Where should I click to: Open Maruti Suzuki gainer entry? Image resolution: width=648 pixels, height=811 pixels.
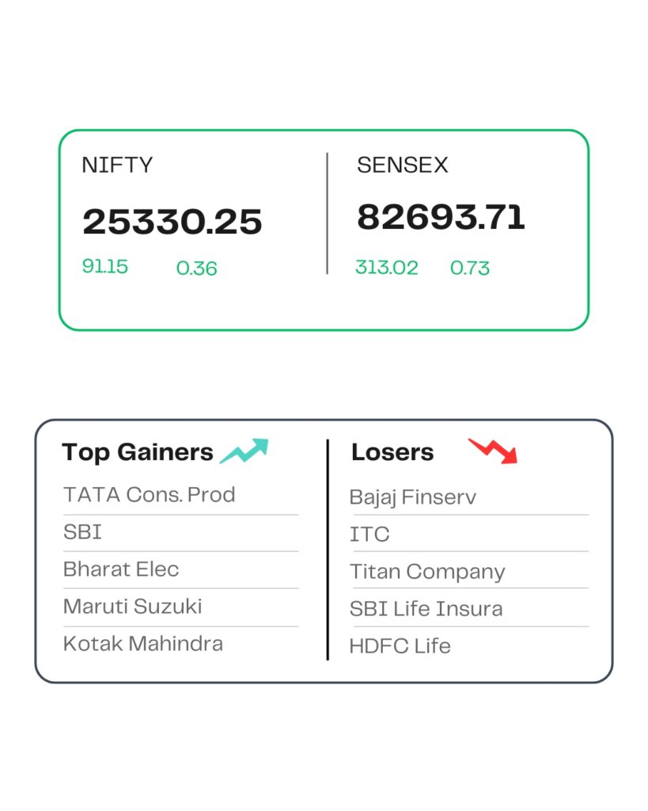pyautogui.click(x=132, y=606)
